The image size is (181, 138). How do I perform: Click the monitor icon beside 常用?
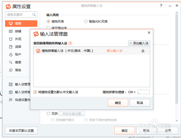[11, 23]
